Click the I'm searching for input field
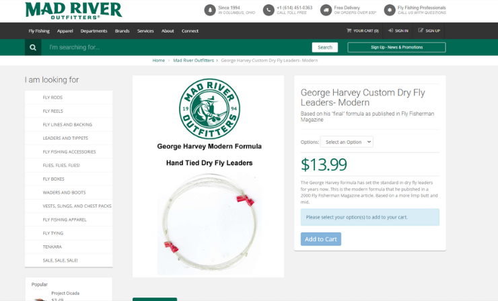The image size is (498, 301). pos(175,47)
